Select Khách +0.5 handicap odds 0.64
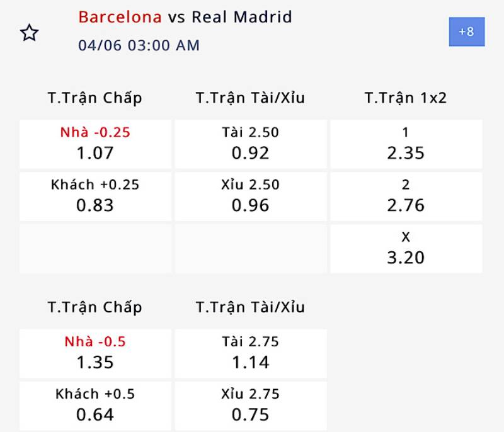504x432 pixels. pyautogui.click(x=94, y=403)
